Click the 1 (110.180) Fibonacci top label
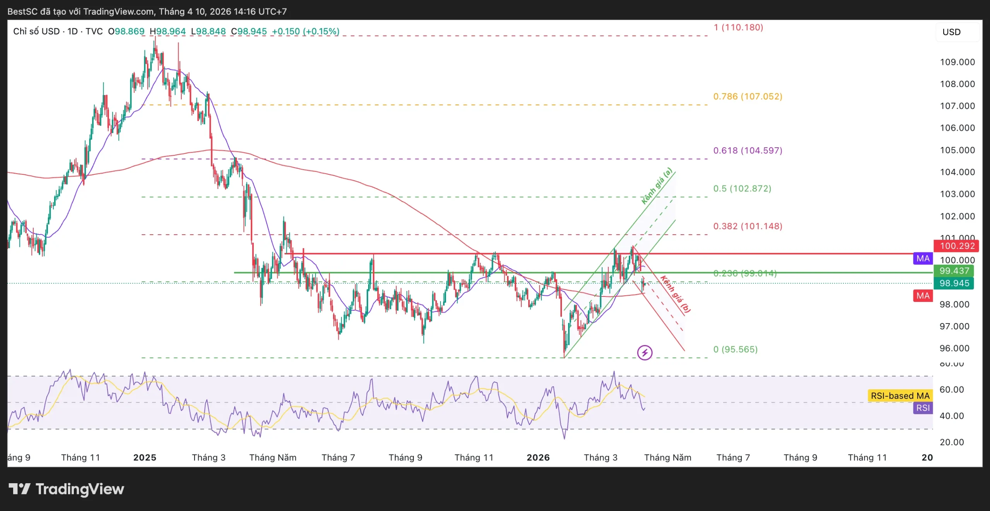The image size is (990, 511). point(738,27)
